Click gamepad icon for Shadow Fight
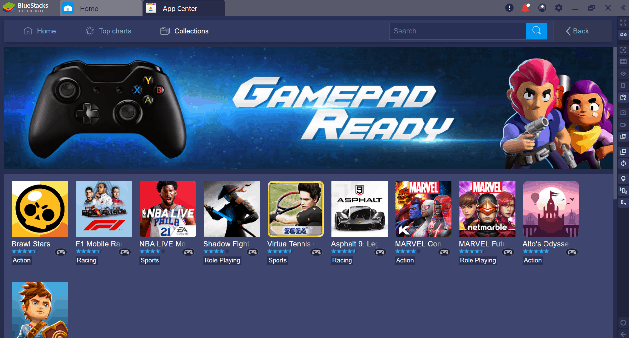The width and height of the screenshot is (629, 338). 253,252
